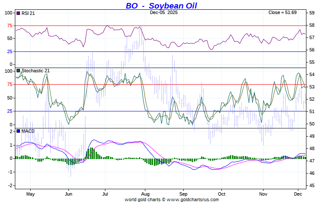Click price axis label 57
Image resolution: width=323 pixels, height=202 pixels.
312,37
